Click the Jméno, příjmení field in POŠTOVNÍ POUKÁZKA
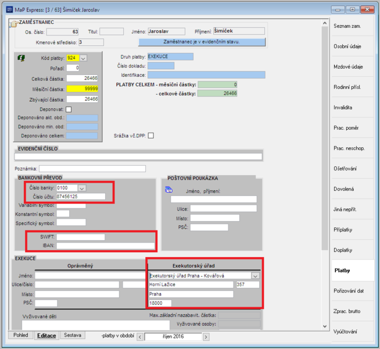The height and width of the screenshot is (349, 380). [x=213, y=200]
